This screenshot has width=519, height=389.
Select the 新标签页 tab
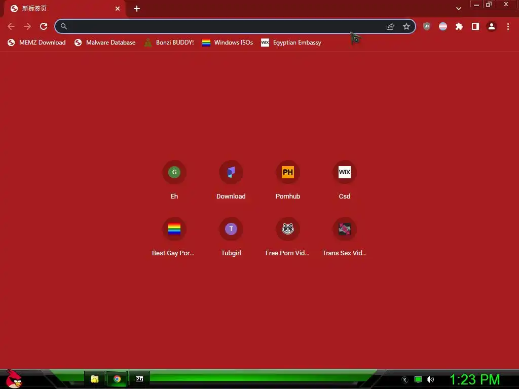(x=65, y=9)
